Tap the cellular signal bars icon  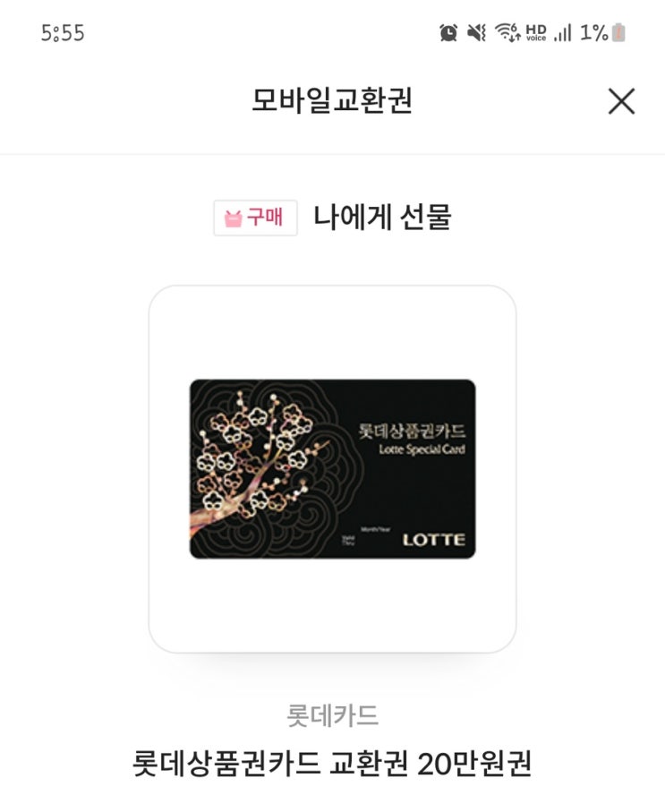point(562,32)
